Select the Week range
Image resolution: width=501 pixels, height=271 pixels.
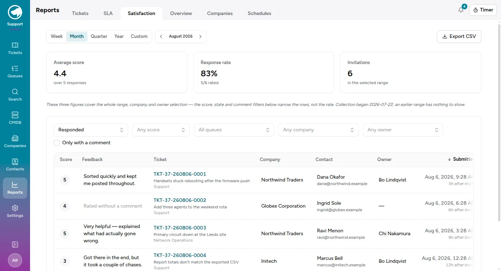click(57, 37)
